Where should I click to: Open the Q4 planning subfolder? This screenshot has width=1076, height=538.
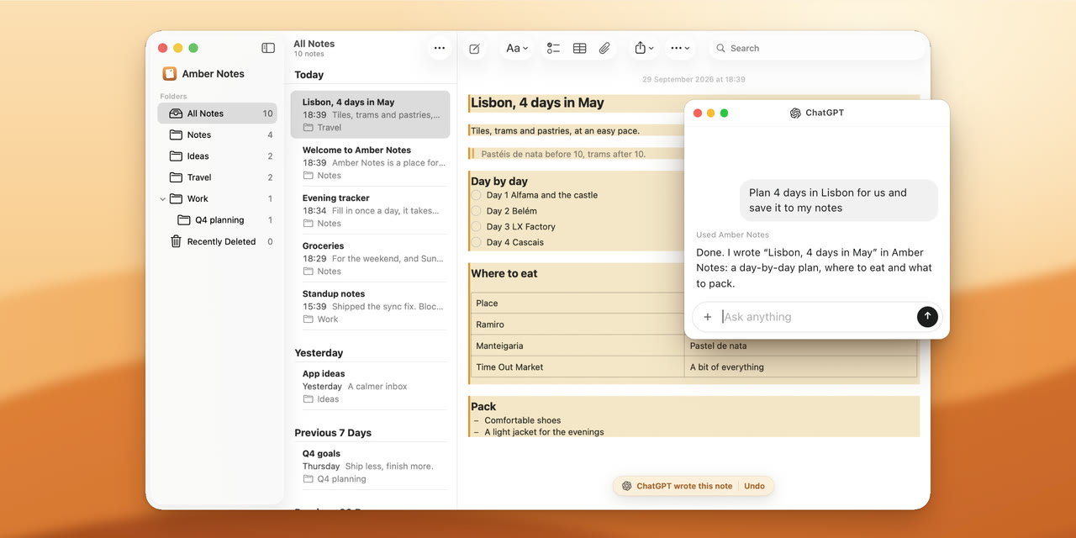point(217,220)
